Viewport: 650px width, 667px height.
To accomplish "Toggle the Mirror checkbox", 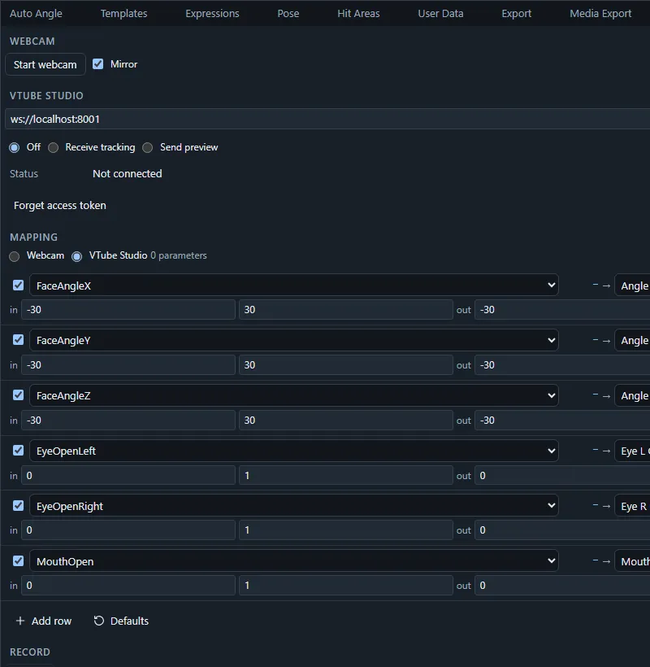I will click(x=97, y=63).
